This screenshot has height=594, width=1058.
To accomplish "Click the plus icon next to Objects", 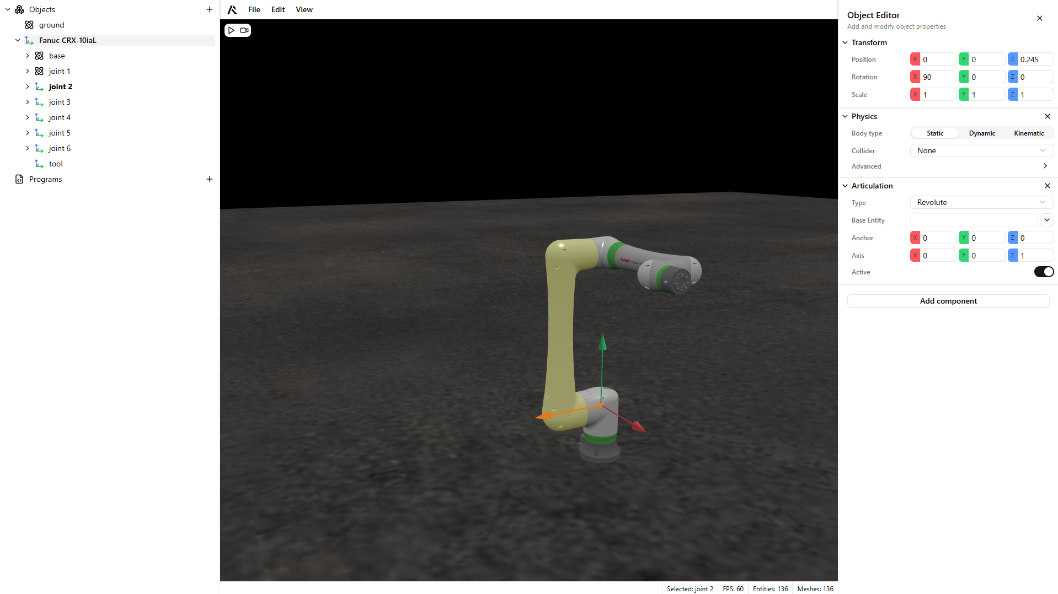I will (210, 9).
